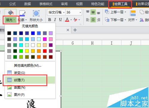Click the paint bucket fill icon
Screen dimensions: 149x108
[x=10, y=13]
